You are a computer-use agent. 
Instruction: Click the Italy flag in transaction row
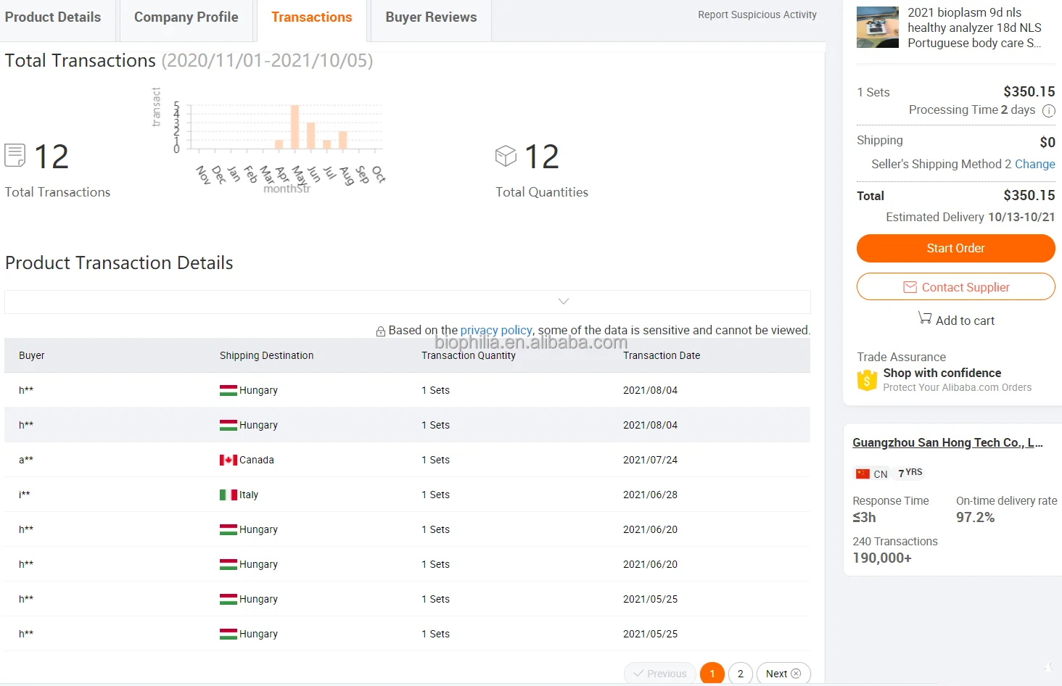[x=229, y=495]
